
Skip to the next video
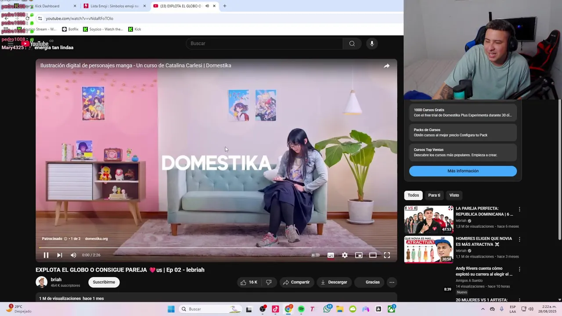point(60,255)
